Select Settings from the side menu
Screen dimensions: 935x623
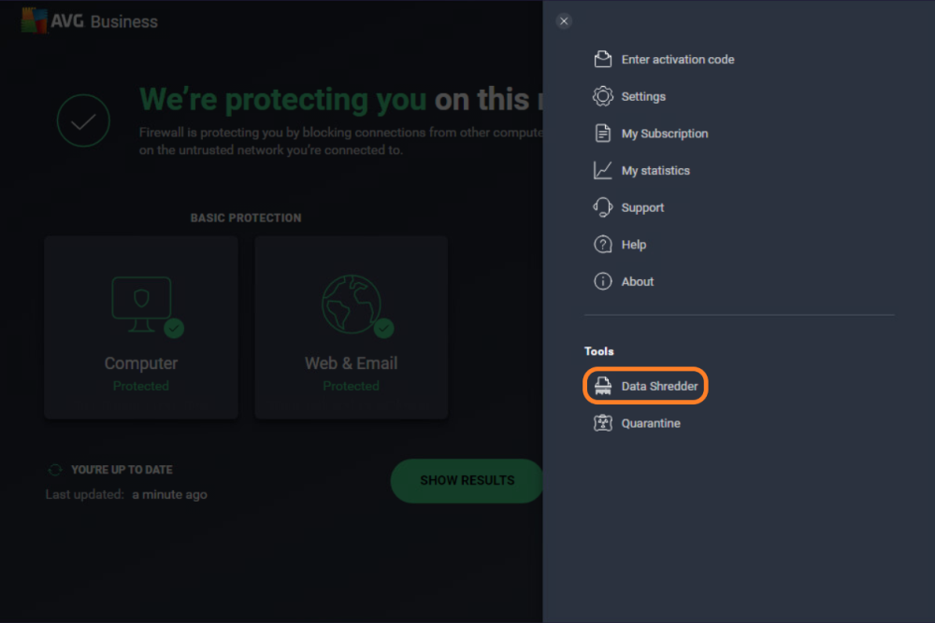coord(644,95)
